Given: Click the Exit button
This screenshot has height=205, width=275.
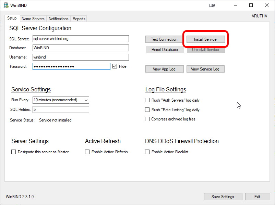Looking at the screenshot, I should click(x=258, y=196).
